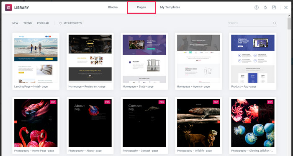Viewport: 293px width, 156px height.
Task: Click PRO badge on Photography About card
Action: [108, 102]
